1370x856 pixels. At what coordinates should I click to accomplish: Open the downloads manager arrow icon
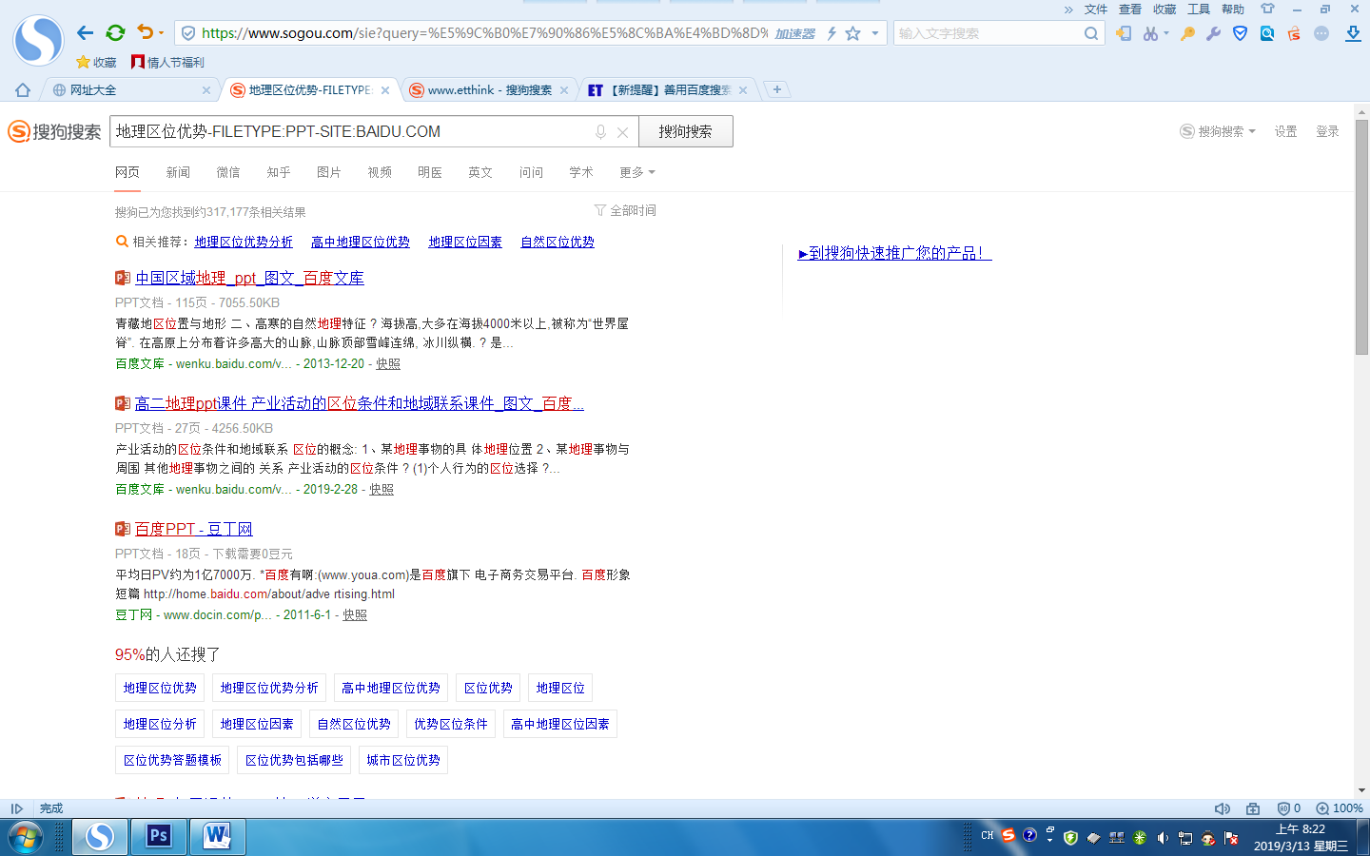coord(1353,33)
